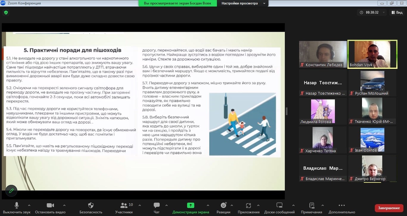Open the Participants (Участники) panel
The height and width of the screenshot is (216, 407).
[124, 208]
